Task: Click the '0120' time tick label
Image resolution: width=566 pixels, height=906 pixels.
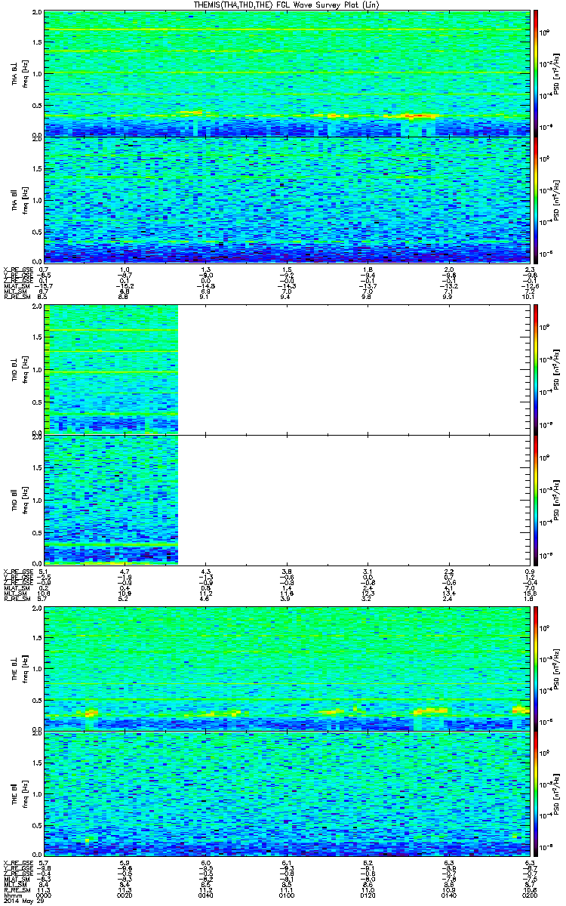Action: click(367, 896)
